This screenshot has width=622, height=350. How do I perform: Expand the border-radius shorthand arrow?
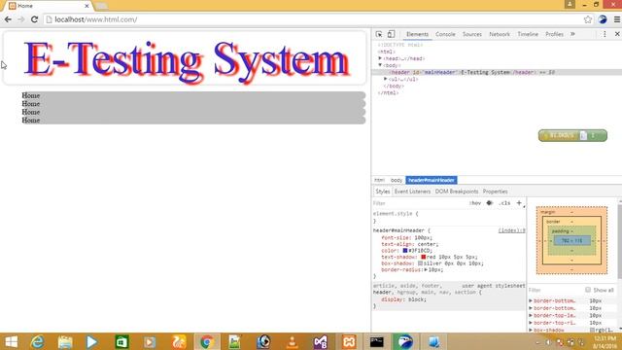tap(426, 270)
